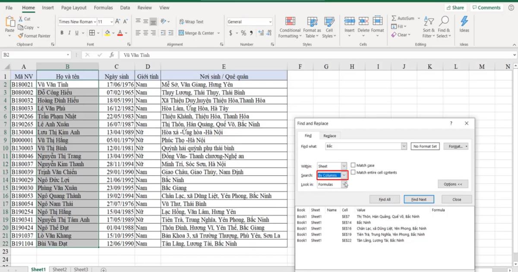This screenshot has height=272, width=518.
Task: Open the Look in Formulas dropdown
Action: click(x=344, y=184)
